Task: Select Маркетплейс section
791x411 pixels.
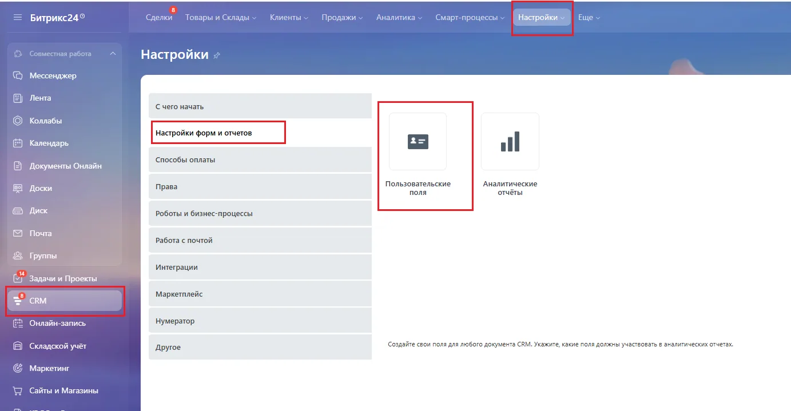Action: 260,294
